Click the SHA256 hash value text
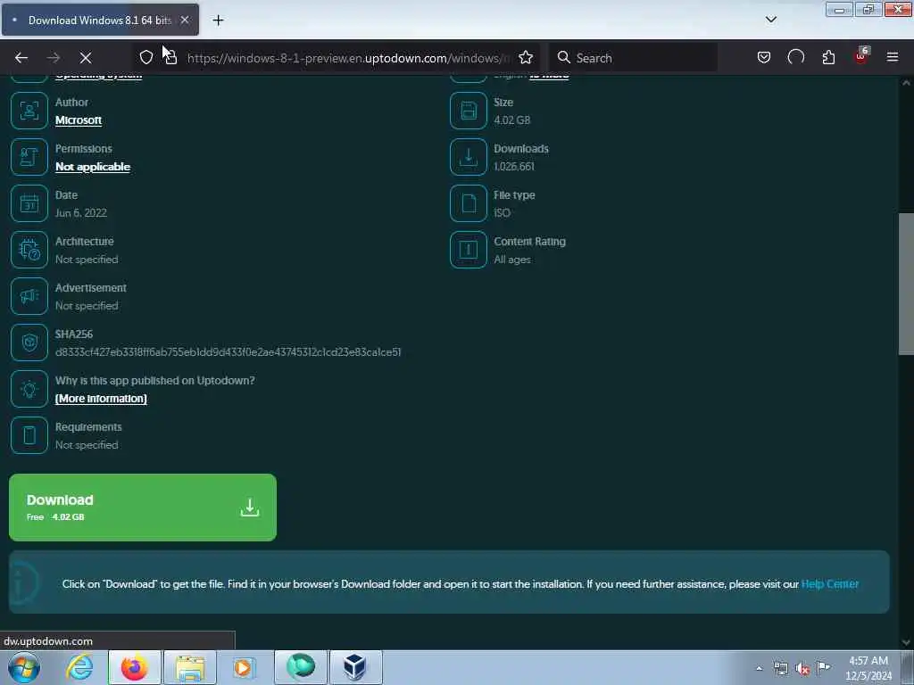 [x=228, y=351]
